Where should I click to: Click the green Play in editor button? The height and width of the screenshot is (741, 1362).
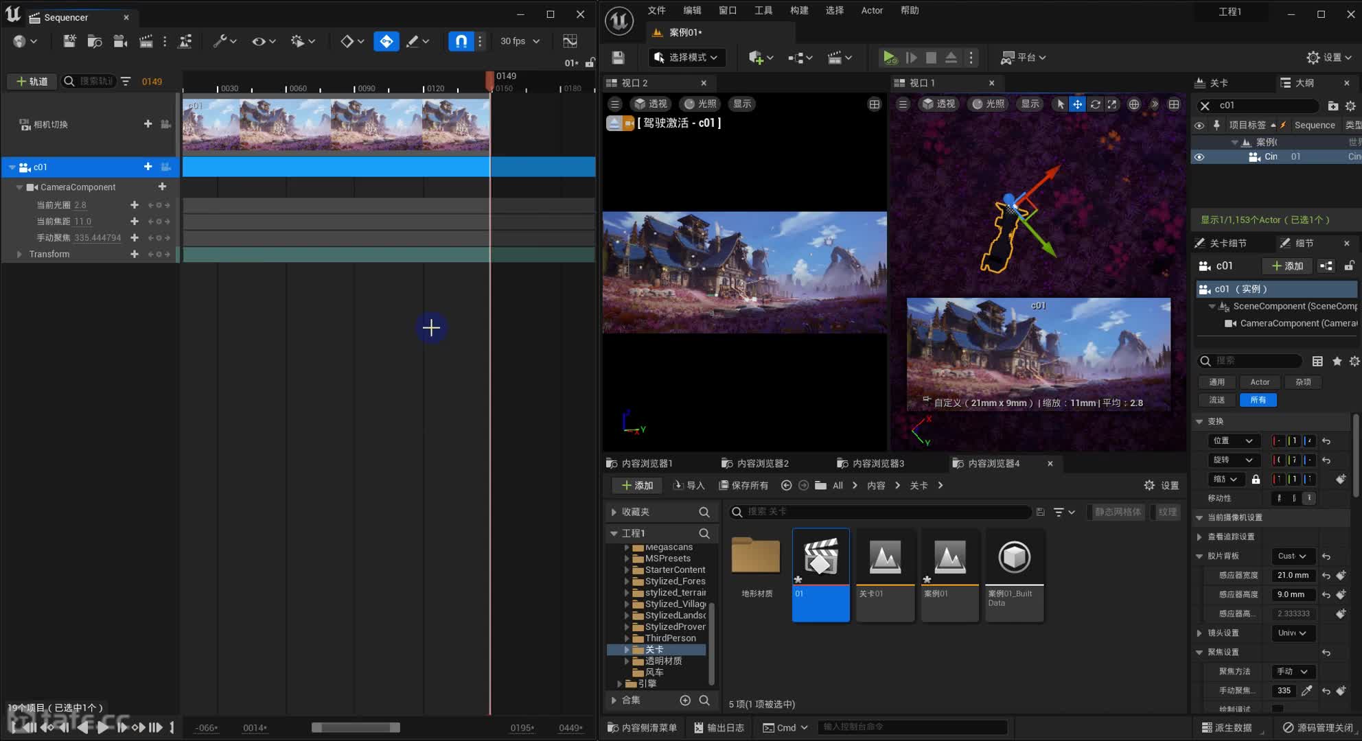click(x=890, y=58)
